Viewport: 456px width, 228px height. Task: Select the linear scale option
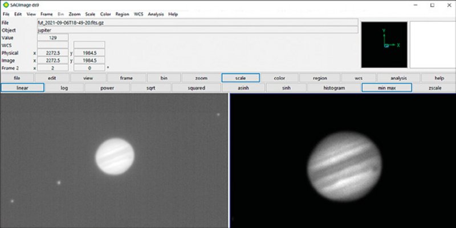coord(23,88)
